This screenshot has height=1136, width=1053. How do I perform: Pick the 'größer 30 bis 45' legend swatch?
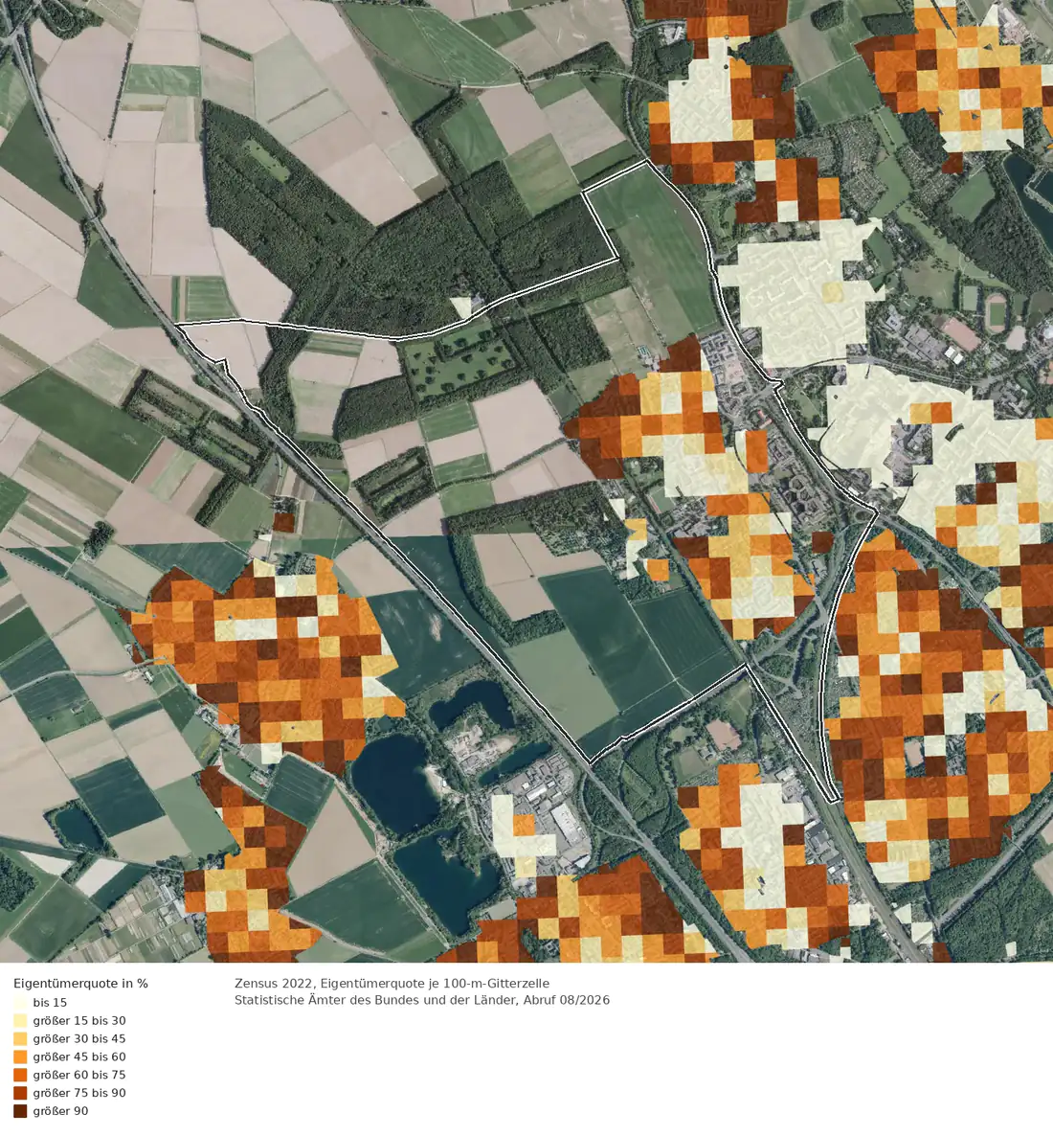click(20, 1039)
